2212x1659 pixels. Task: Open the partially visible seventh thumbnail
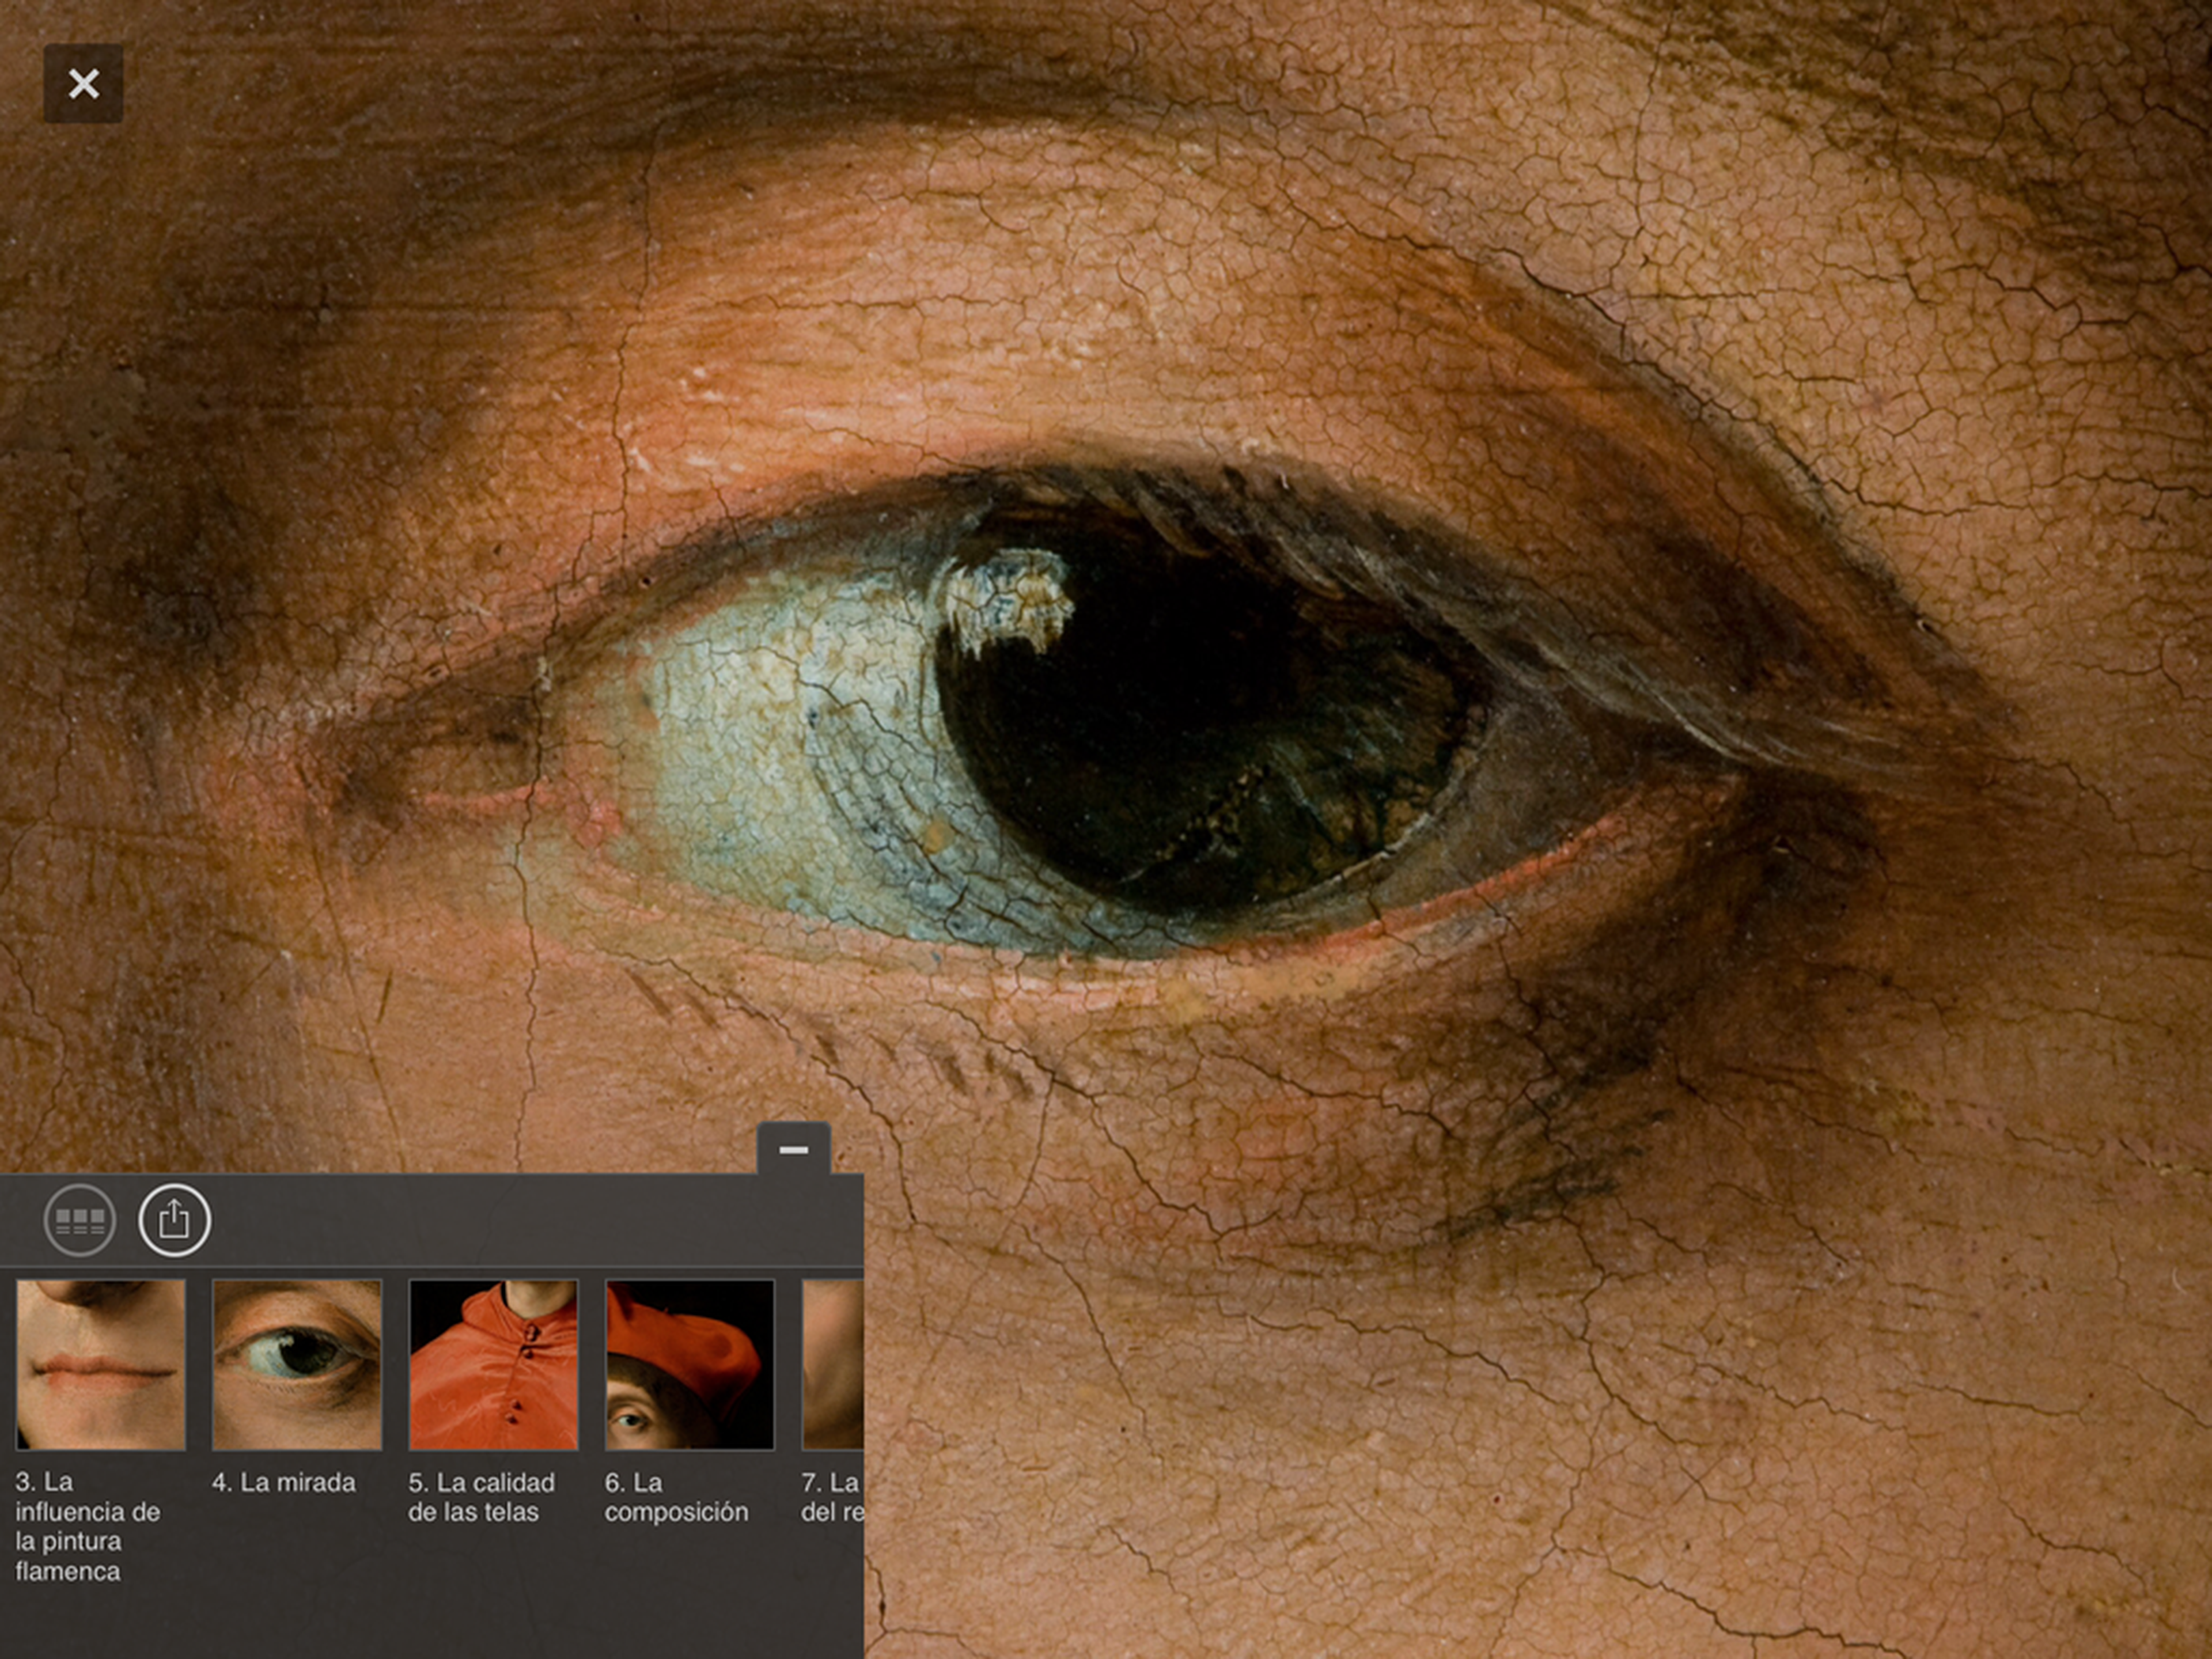[x=833, y=1365]
